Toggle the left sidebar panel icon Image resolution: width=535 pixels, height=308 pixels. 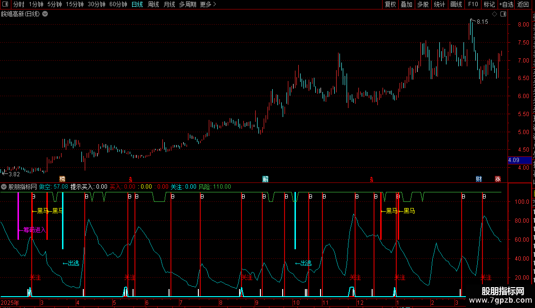pos(5,4)
